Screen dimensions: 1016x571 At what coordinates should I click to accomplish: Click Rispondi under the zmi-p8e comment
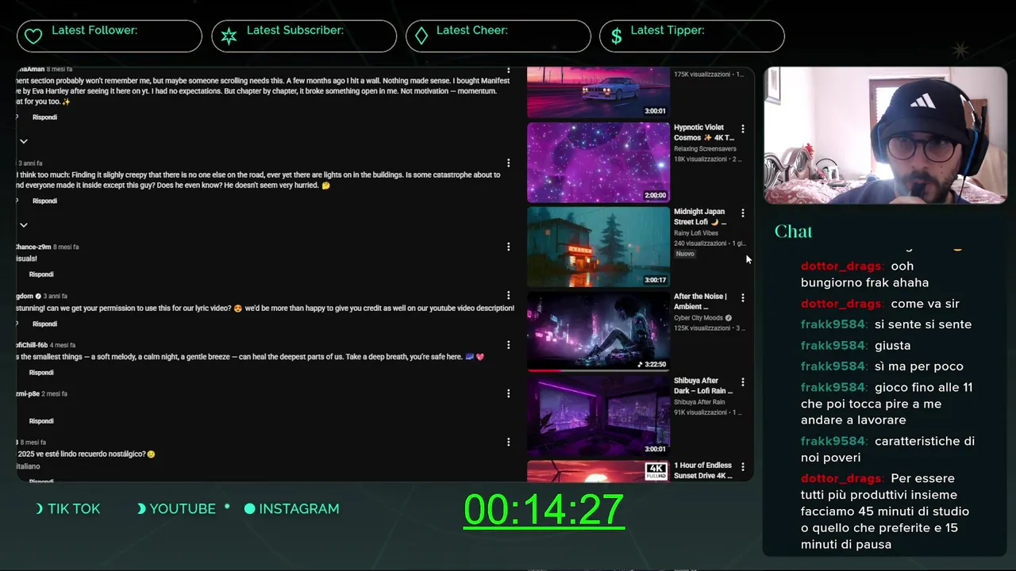(41, 421)
